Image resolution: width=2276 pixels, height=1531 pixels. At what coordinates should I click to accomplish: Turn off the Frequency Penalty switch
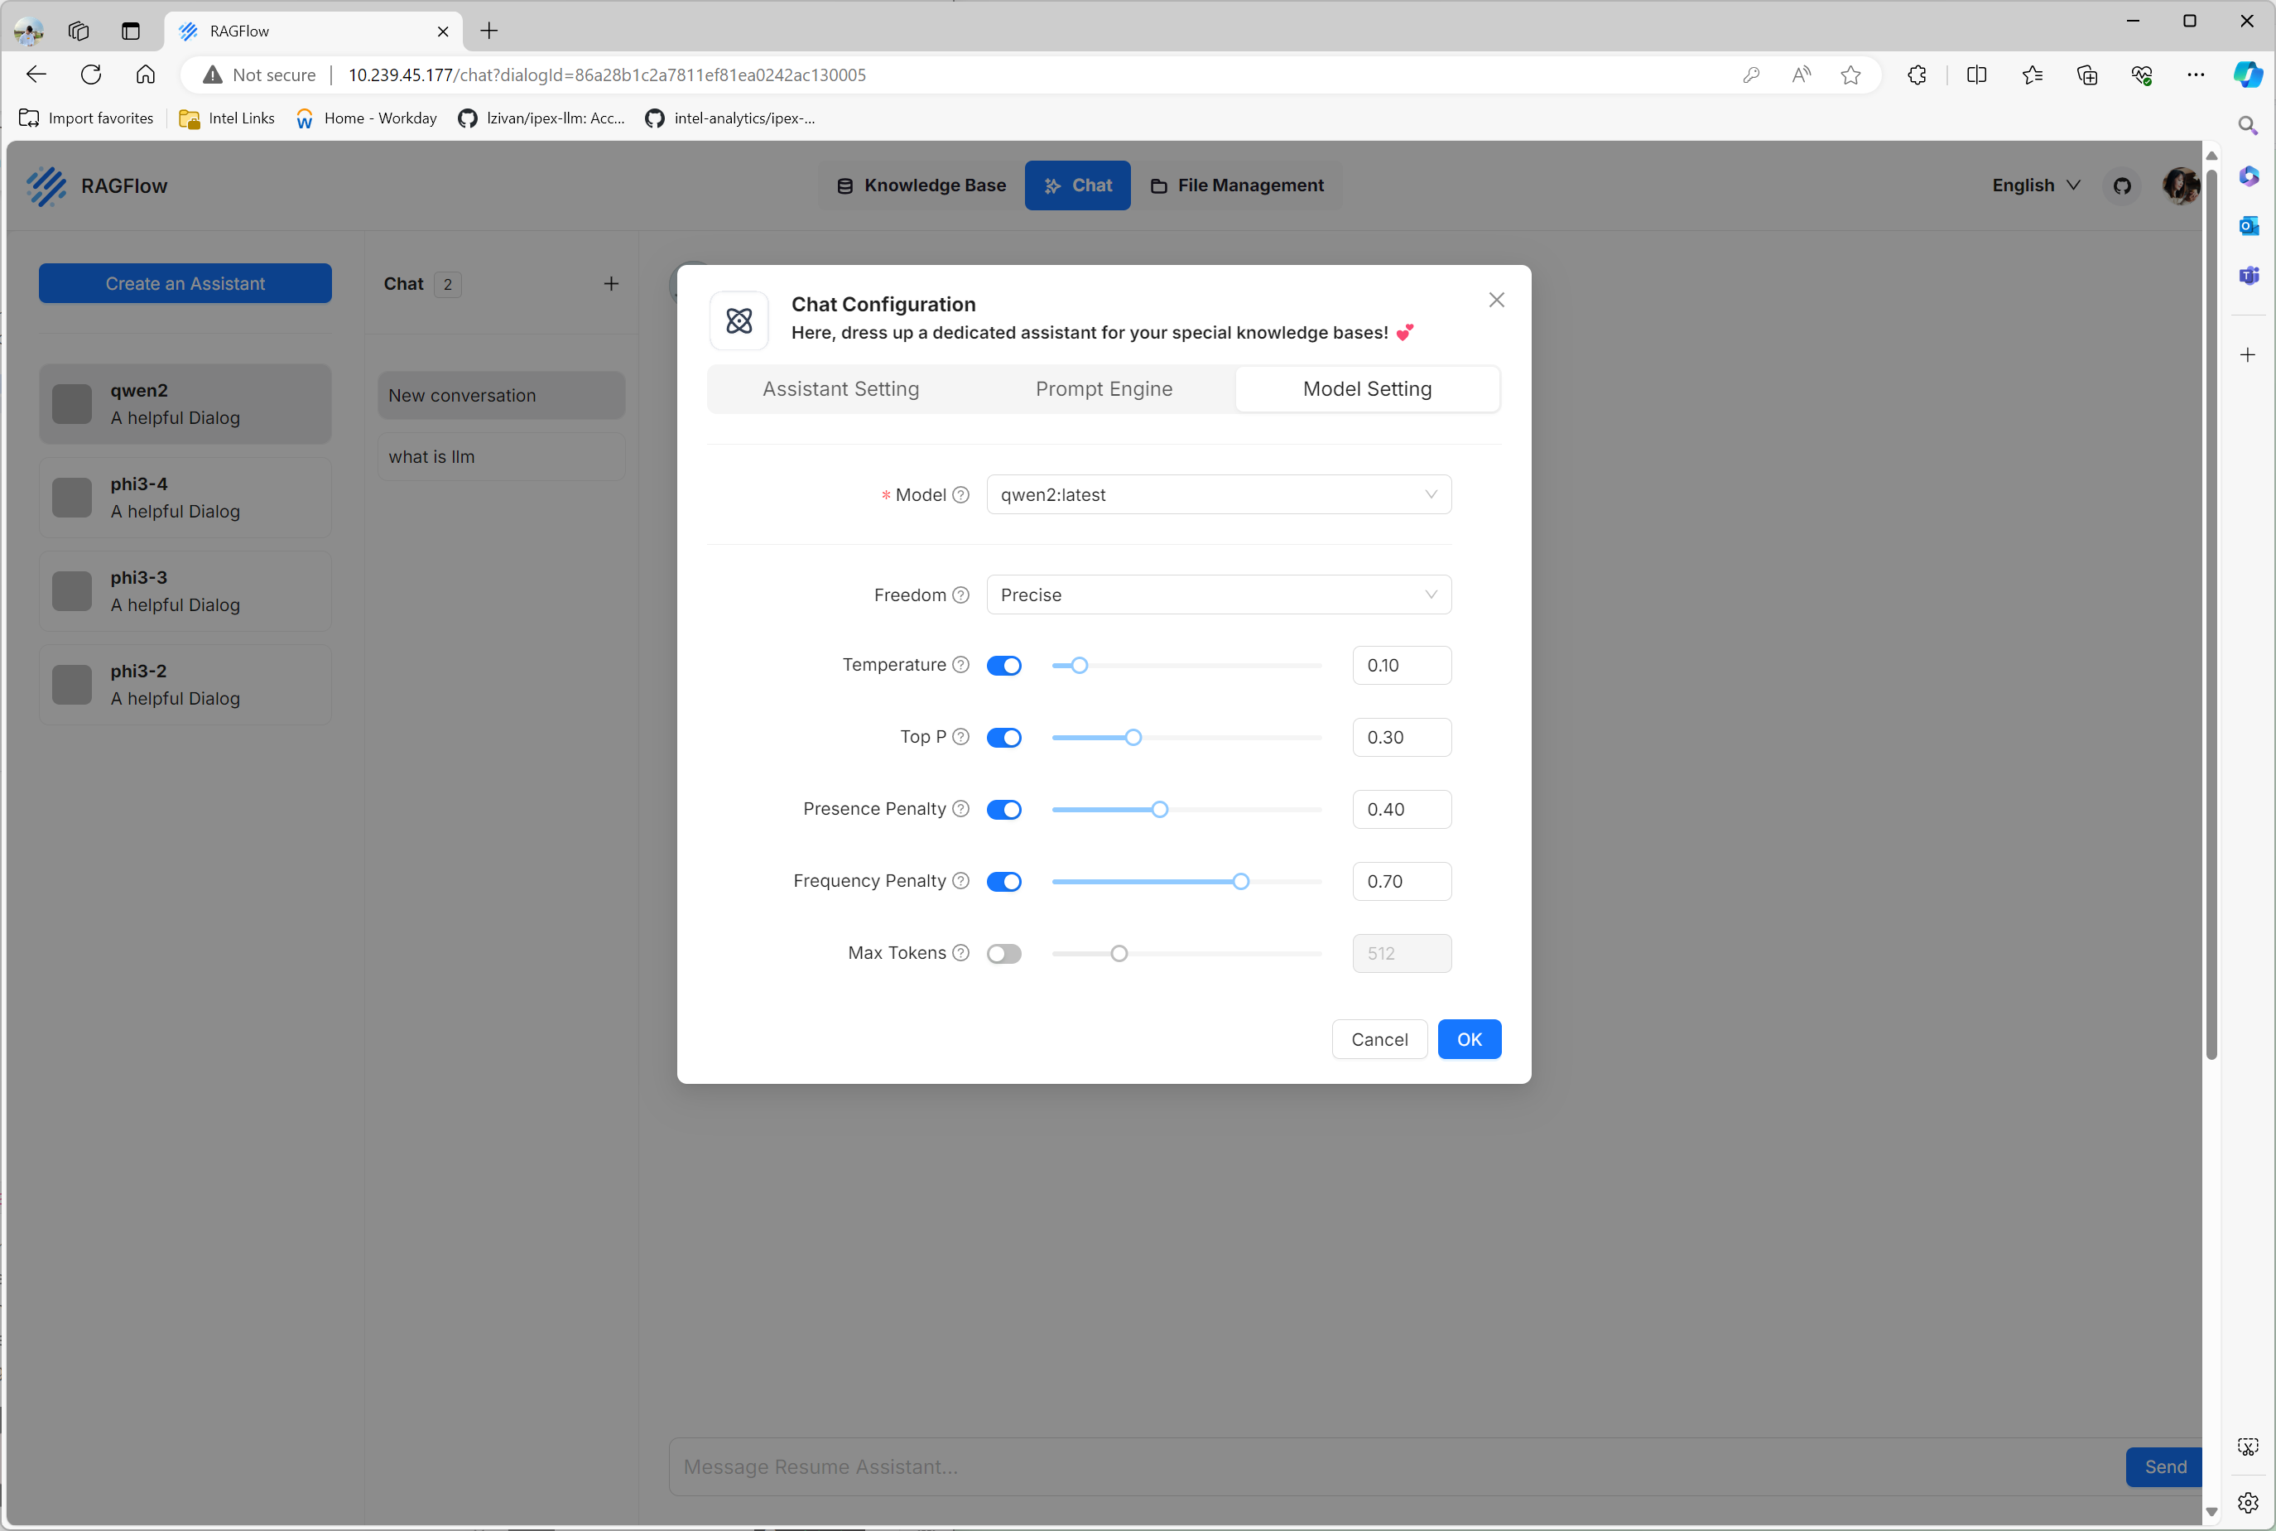[1003, 882]
